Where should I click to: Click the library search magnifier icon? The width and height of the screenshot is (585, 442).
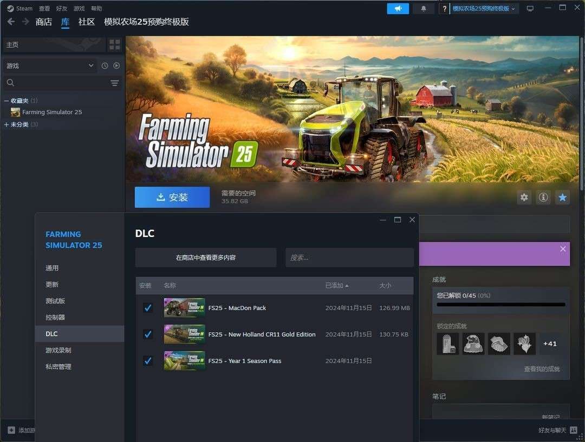[10, 83]
